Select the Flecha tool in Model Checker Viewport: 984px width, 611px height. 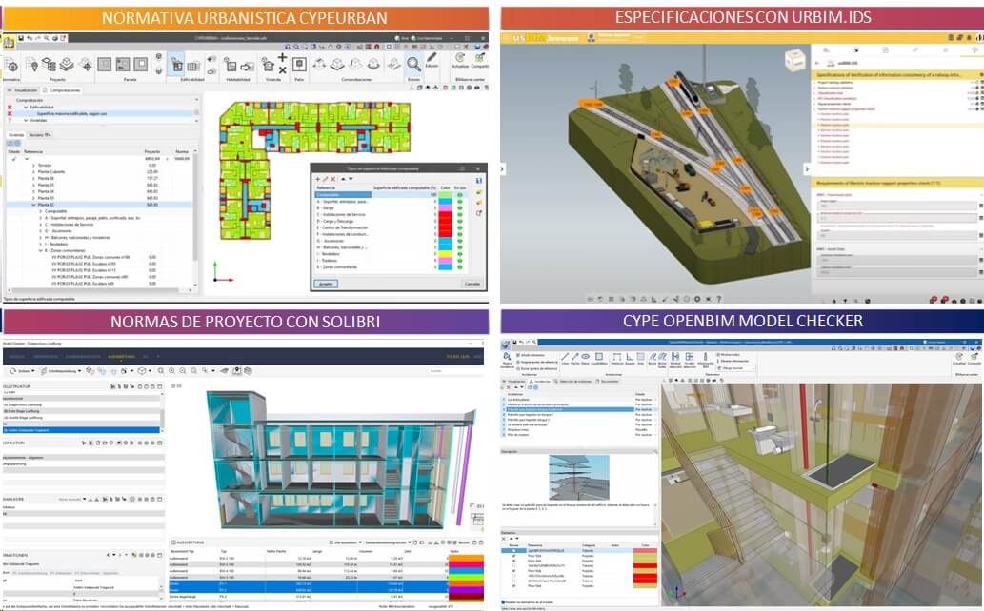coord(574,356)
